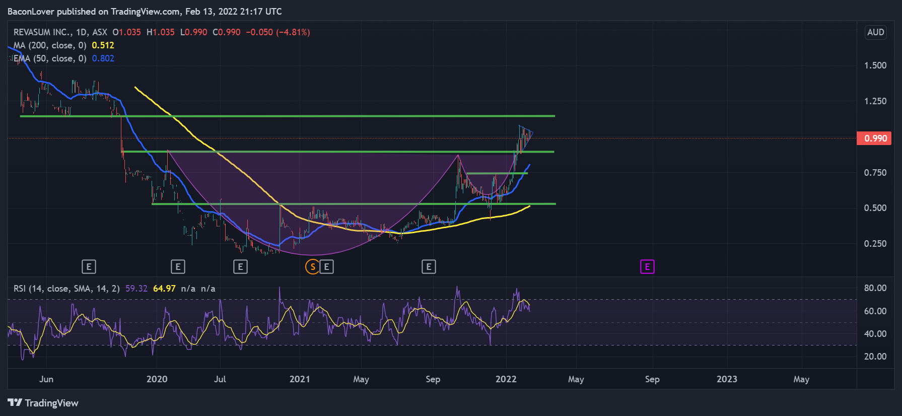Click the orange S split marker
Screen dimensions: 902x416
click(313, 267)
